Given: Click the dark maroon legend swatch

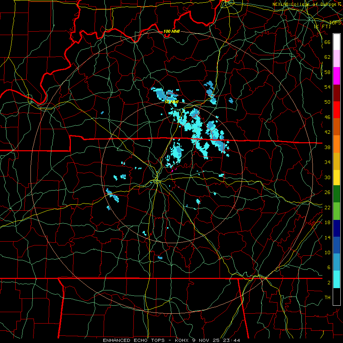Looking at the screenshot, I should [337, 93].
